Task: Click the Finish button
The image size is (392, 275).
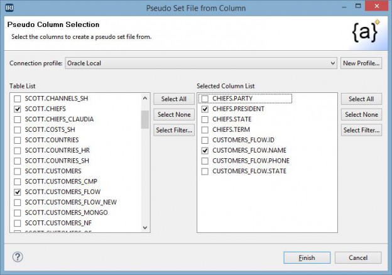Action: tap(307, 257)
